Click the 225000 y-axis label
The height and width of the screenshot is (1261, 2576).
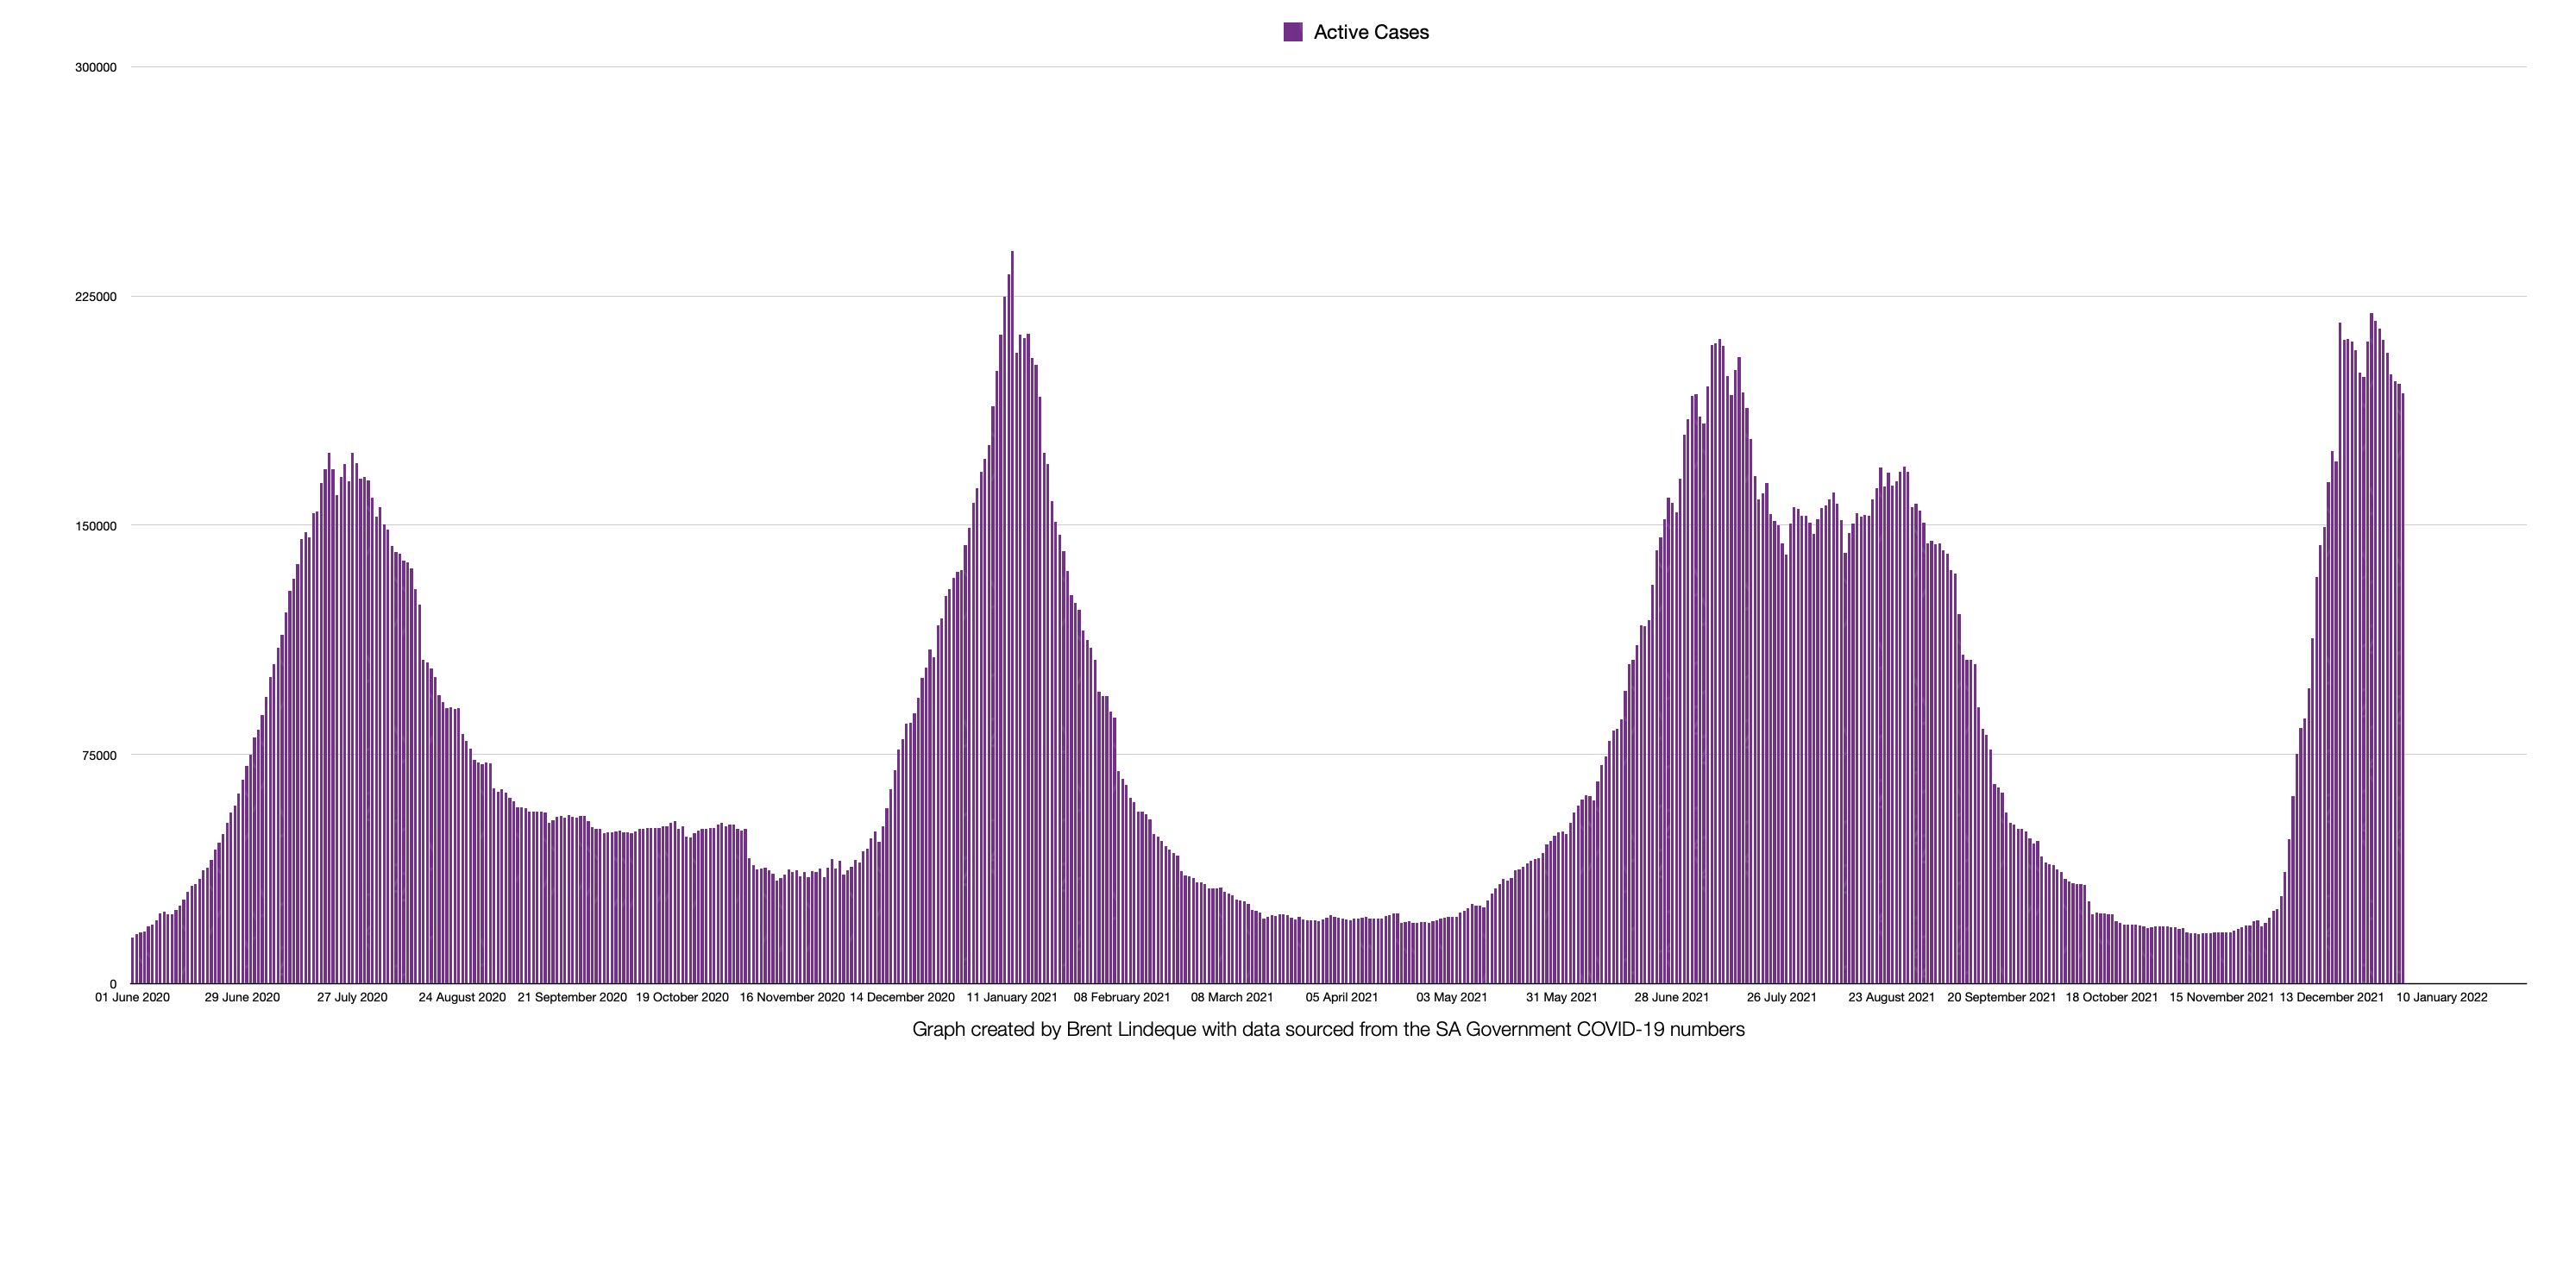pyautogui.click(x=96, y=297)
